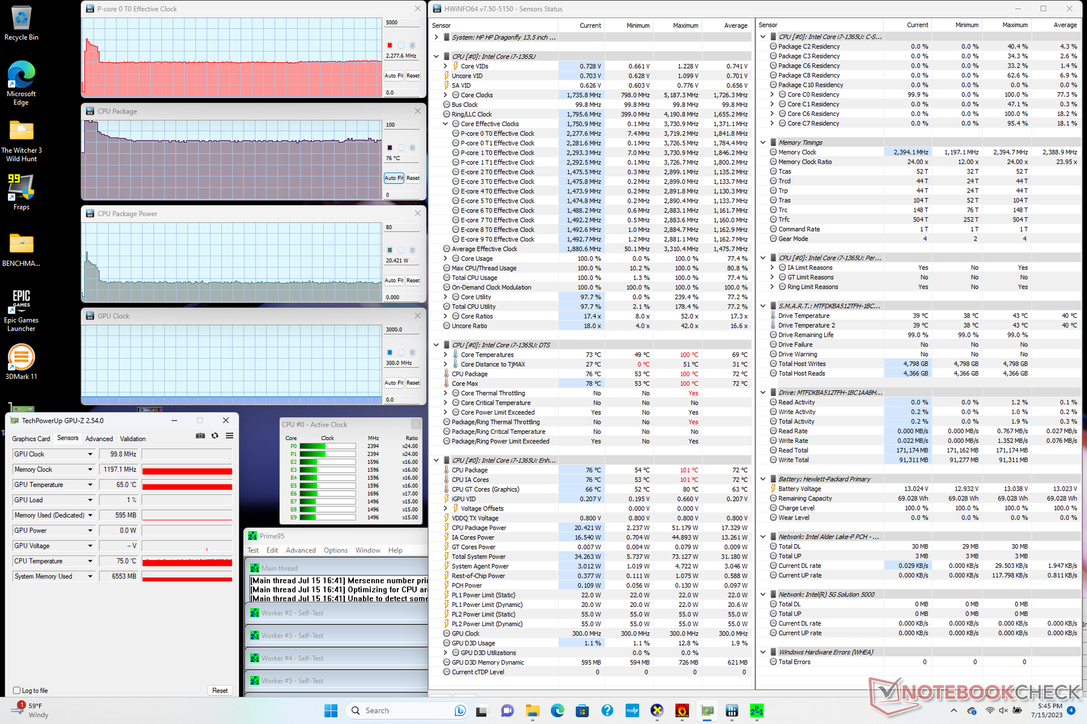1087x724 pixels.
Task: Open the System Memory Used dropdown
Action: [x=90, y=576]
